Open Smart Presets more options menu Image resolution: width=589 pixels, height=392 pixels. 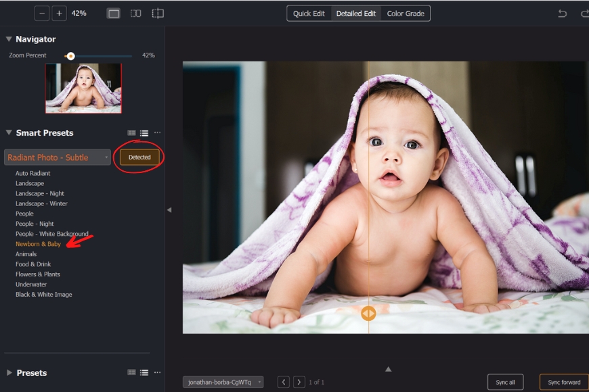click(x=157, y=132)
